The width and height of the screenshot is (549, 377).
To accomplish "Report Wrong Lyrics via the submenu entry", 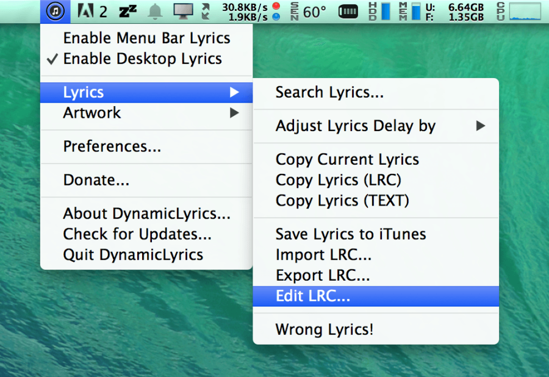I will [325, 329].
